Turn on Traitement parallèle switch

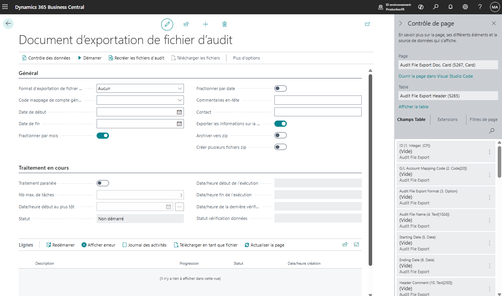(x=103, y=183)
